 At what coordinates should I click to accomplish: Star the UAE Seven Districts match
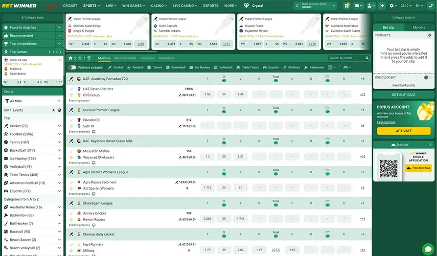click(71, 95)
